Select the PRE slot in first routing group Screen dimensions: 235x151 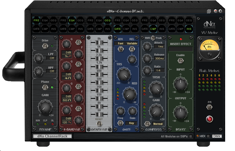tap(36, 21)
